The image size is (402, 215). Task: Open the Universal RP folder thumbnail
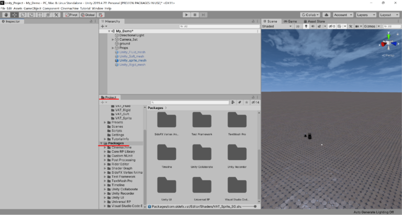coord(202,189)
